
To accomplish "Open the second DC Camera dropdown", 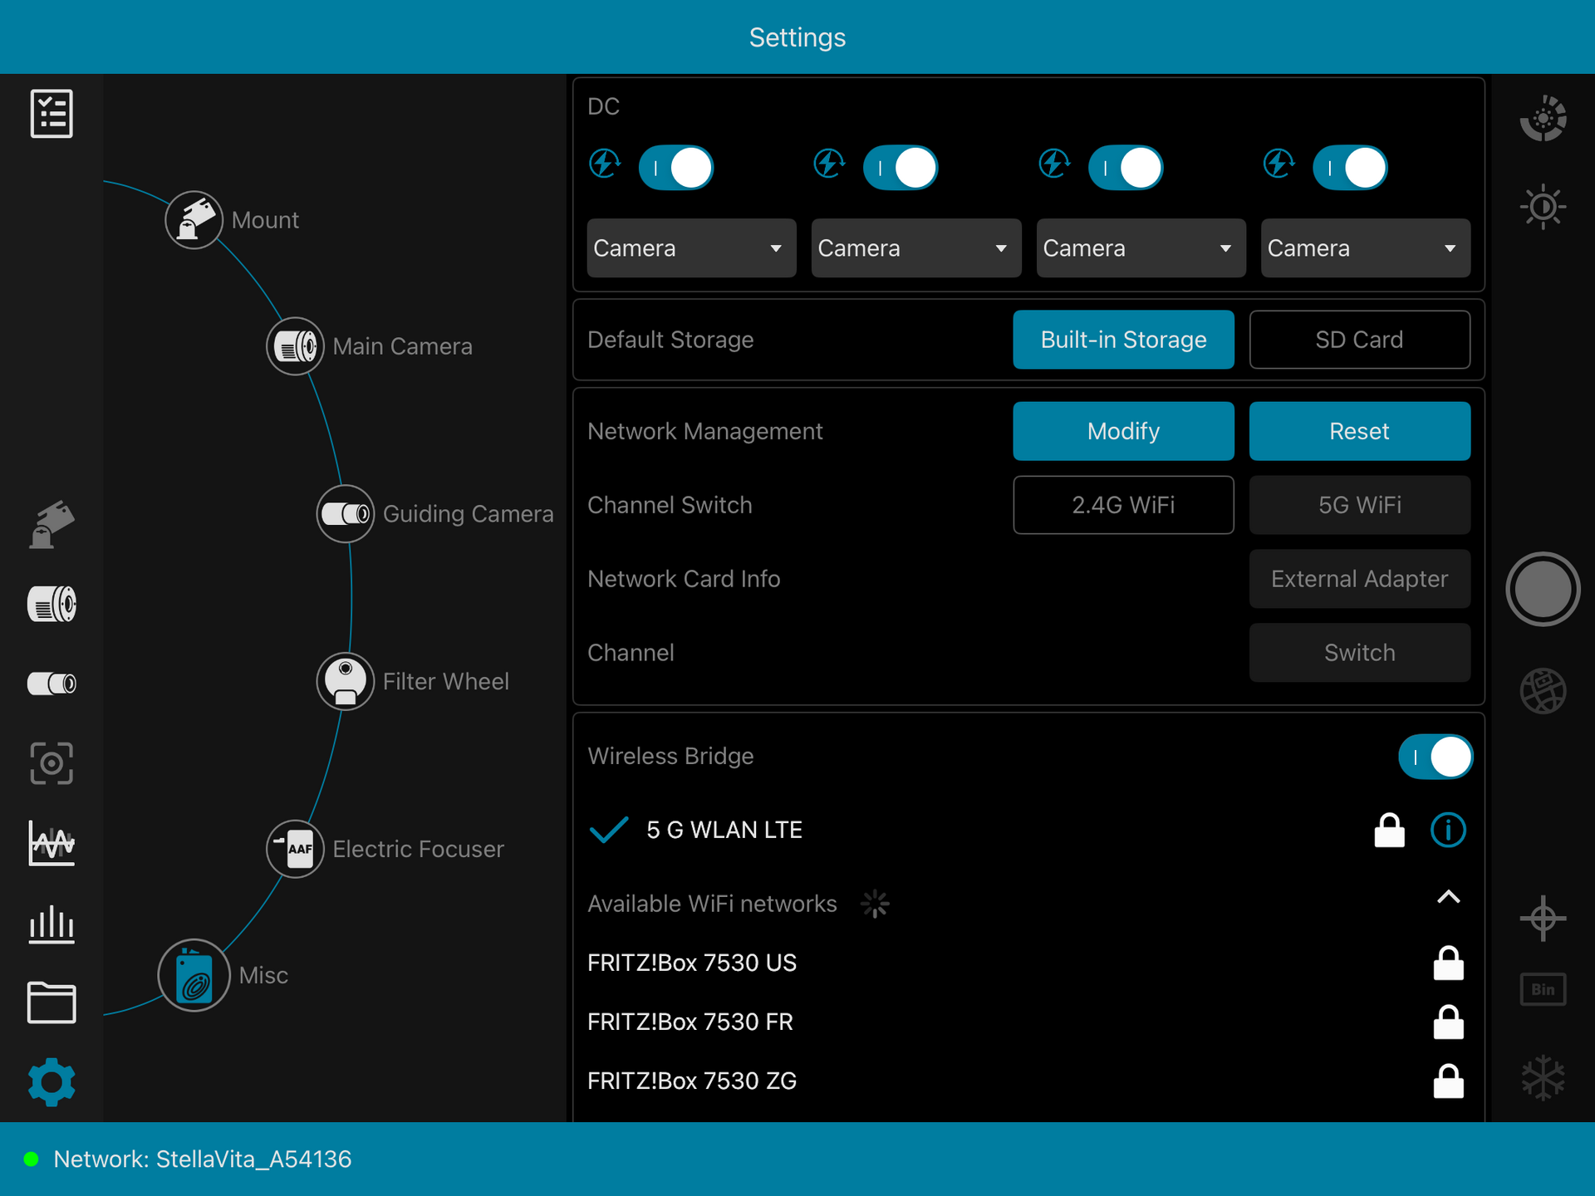I will click(916, 248).
